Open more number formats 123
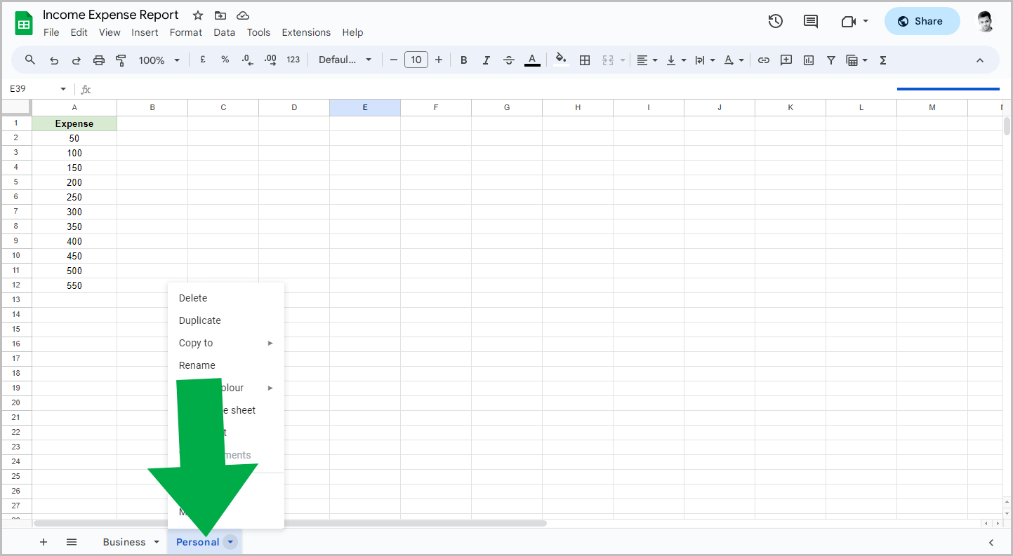 coord(293,60)
